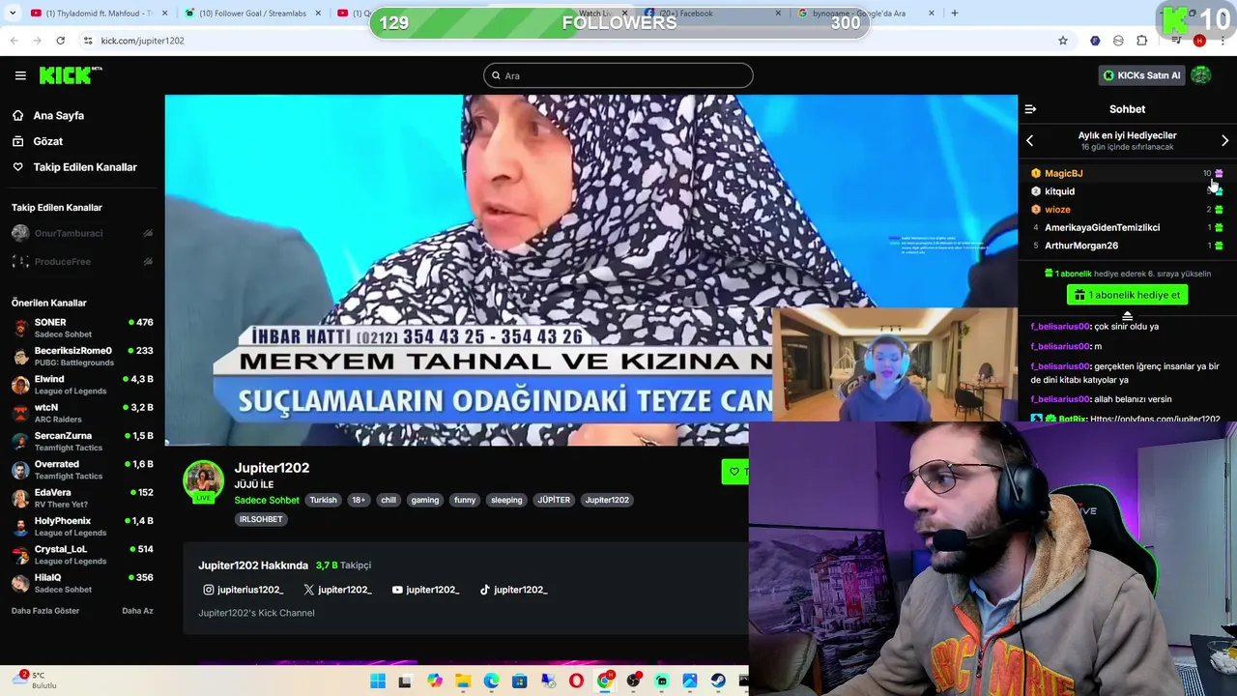1237x696 pixels.
Task: Open a new browser tab
Action: 954,14
